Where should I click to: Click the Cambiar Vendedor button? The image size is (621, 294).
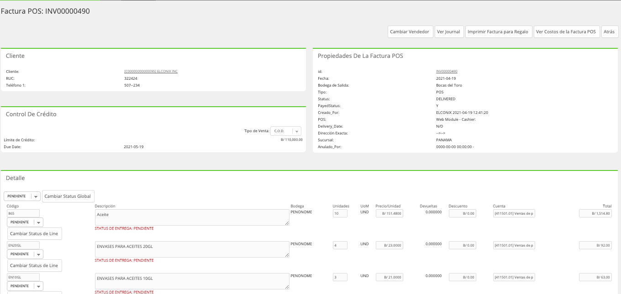[410, 32]
